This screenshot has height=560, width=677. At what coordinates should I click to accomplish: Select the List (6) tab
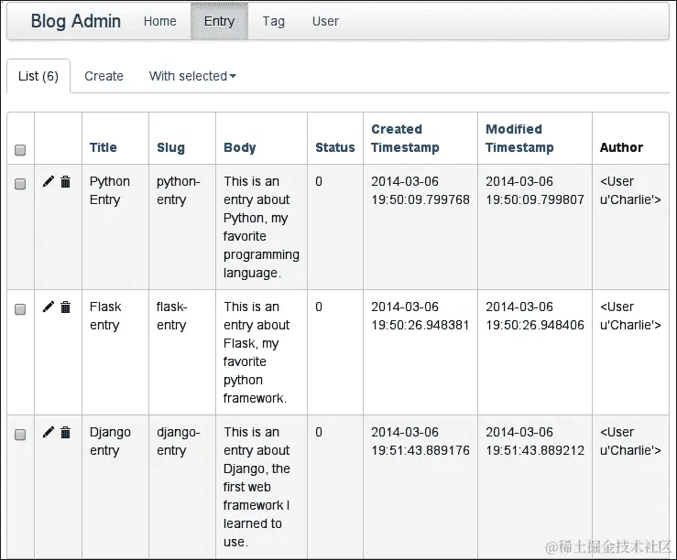pyautogui.click(x=38, y=76)
